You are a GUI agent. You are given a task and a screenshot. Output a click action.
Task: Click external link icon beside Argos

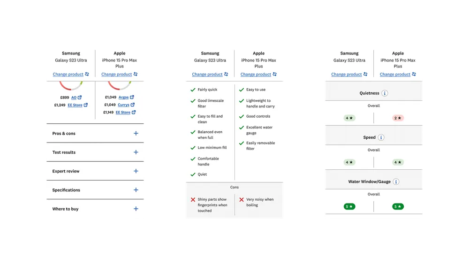[132, 98]
